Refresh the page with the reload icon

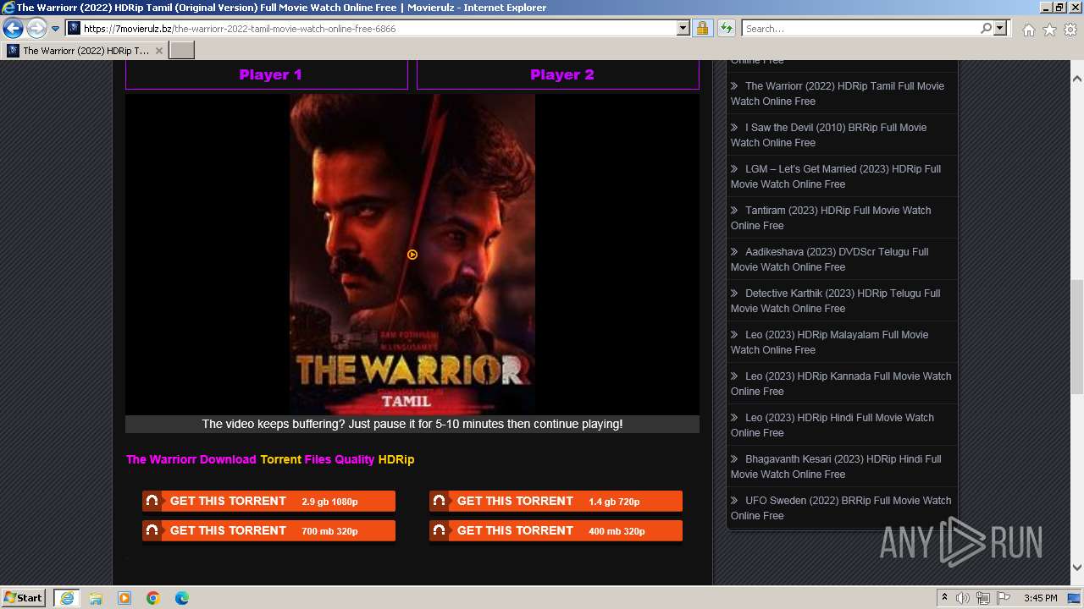pos(726,28)
